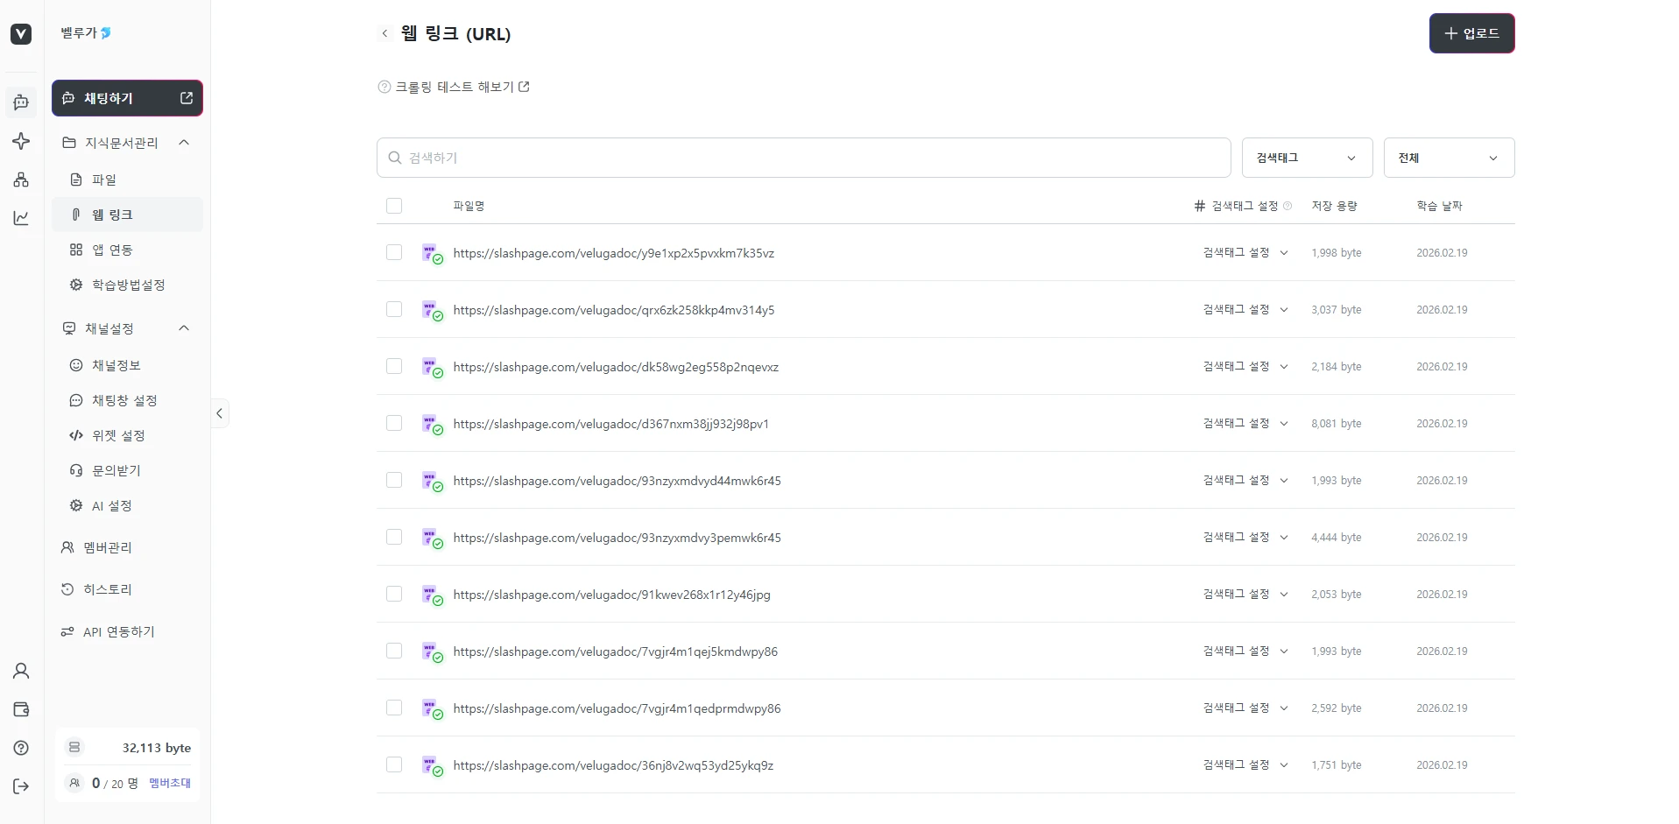Collapse the sidebar with the chevron handle
The height and width of the screenshot is (824, 1679).
(219, 413)
